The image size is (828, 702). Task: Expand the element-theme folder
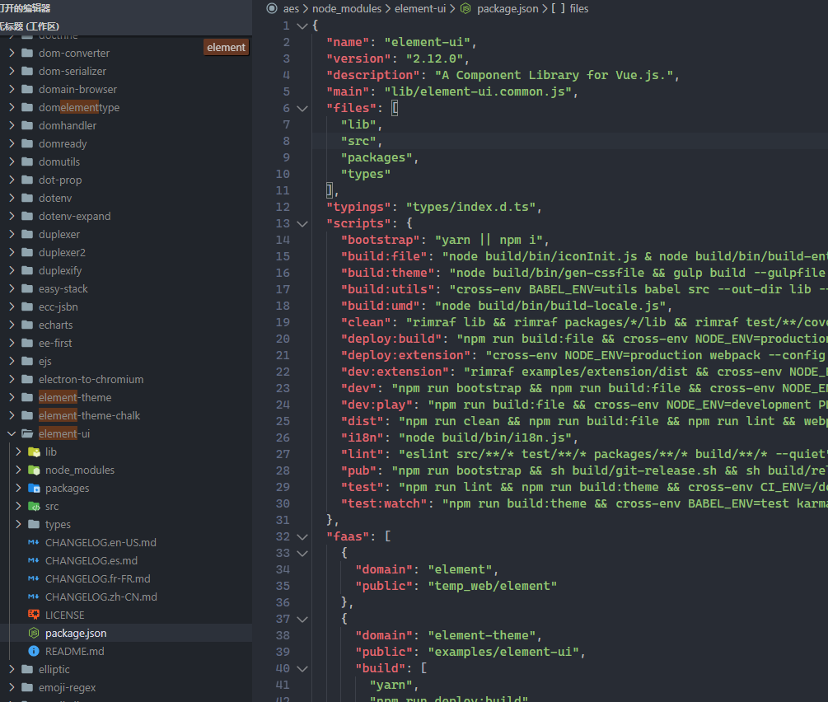(x=12, y=397)
